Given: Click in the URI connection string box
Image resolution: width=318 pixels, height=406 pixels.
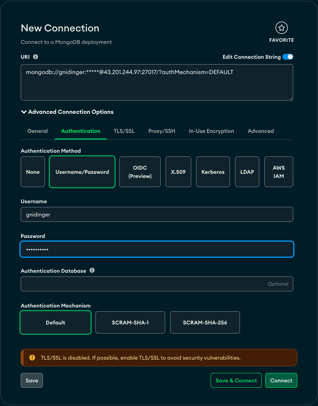Looking at the screenshot, I should tap(157, 82).
